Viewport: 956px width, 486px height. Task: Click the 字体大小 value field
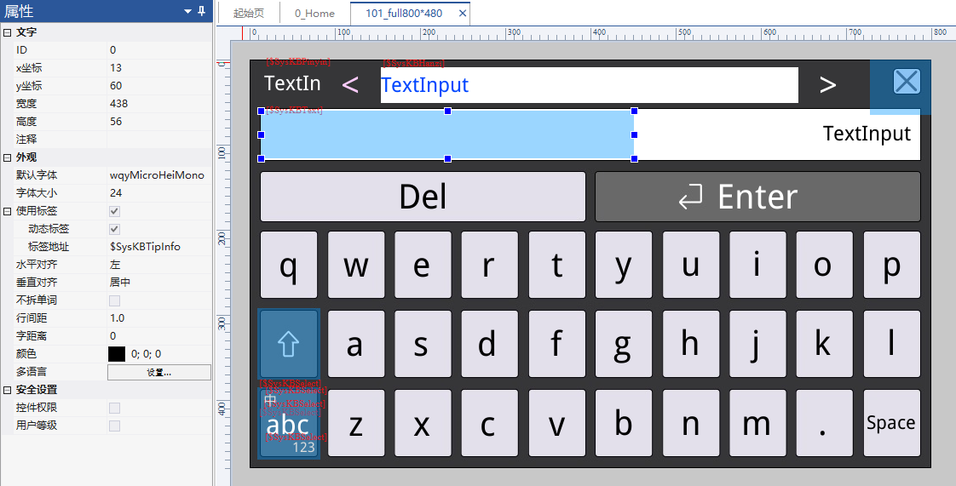(158, 193)
